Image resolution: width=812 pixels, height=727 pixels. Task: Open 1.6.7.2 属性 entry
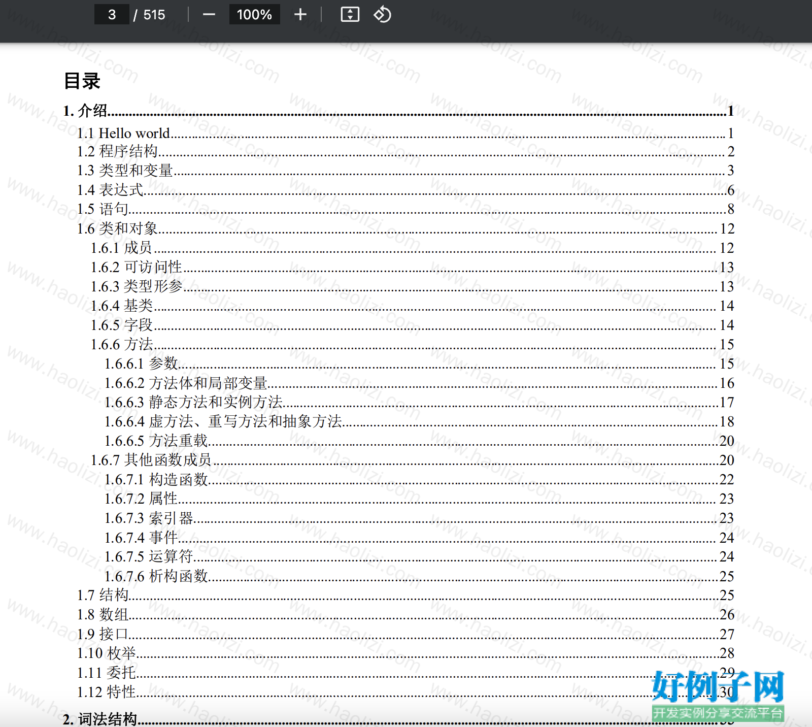[419, 499]
